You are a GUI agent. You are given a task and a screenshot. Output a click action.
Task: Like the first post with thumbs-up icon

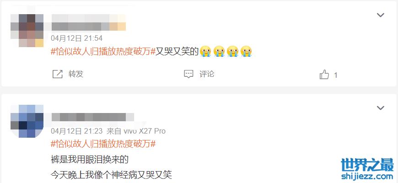pyautogui.click(x=324, y=75)
